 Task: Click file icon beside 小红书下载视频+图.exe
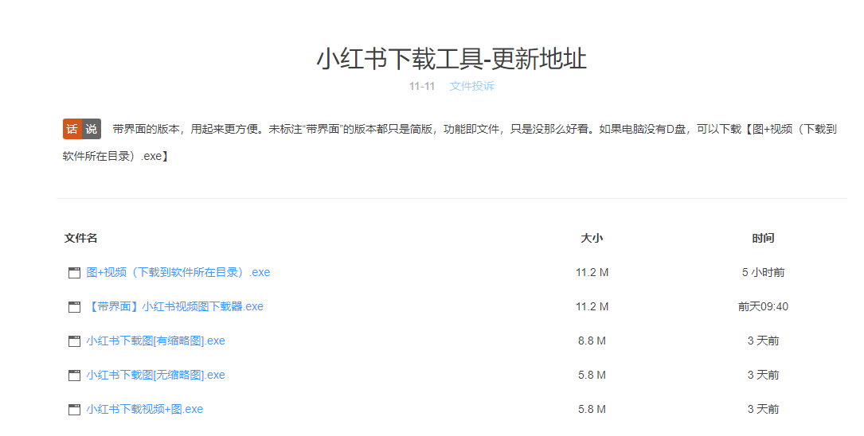click(x=74, y=409)
